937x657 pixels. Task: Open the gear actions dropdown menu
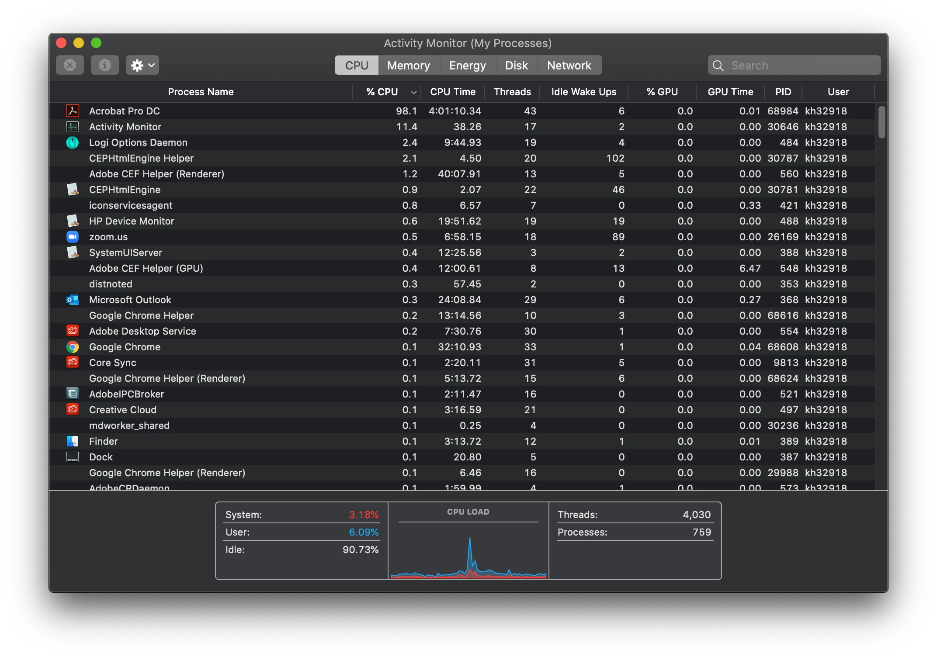[x=142, y=66]
